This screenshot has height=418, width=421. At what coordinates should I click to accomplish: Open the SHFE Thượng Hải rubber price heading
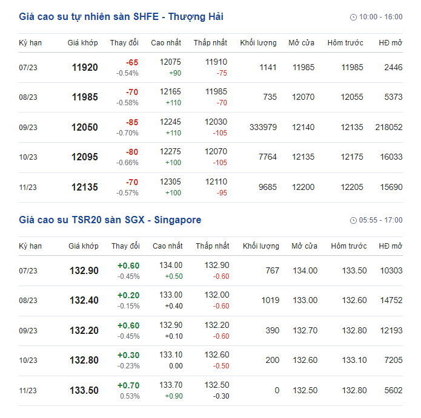tap(121, 16)
